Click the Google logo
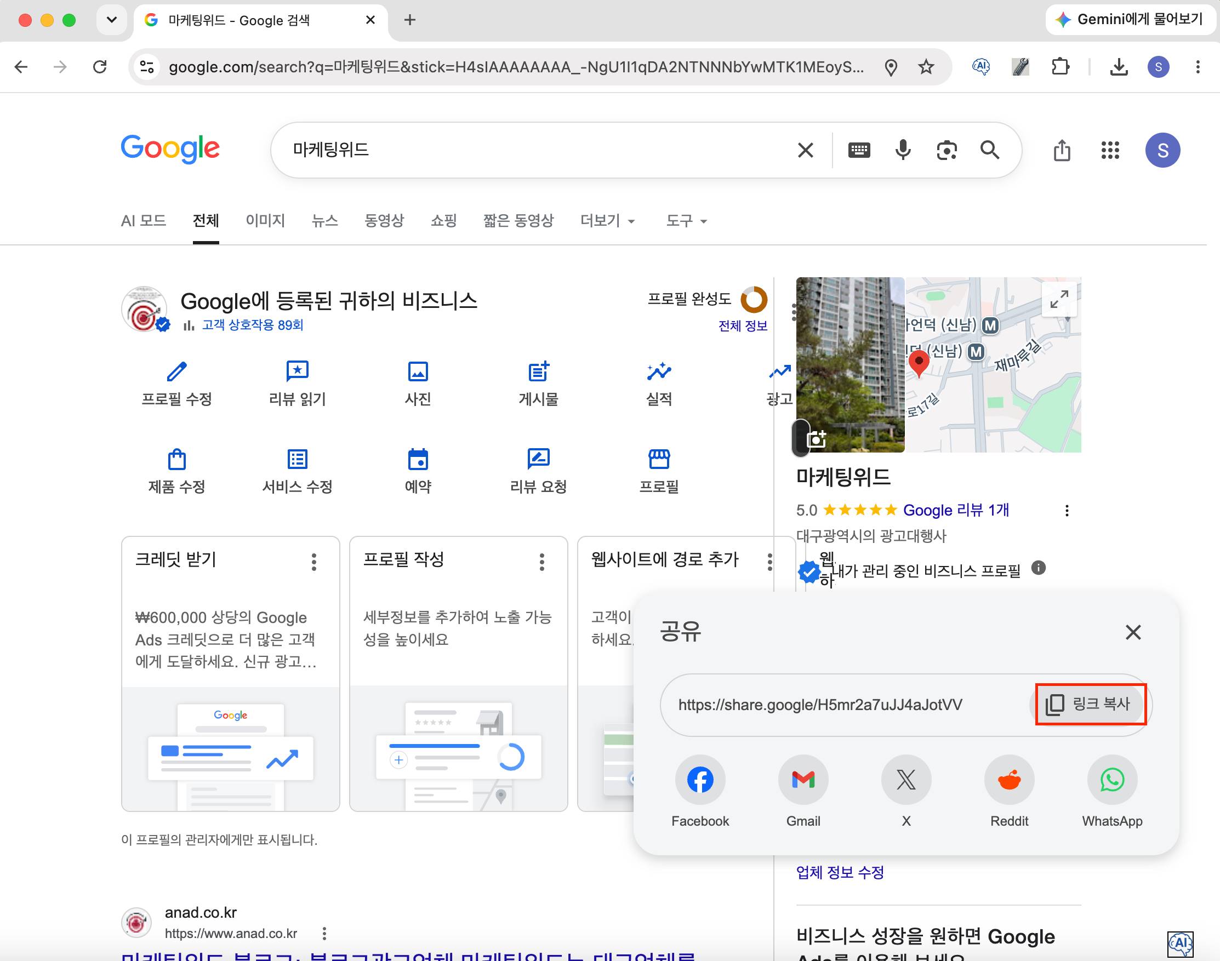 pyautogui.click(x=170, y=148)
